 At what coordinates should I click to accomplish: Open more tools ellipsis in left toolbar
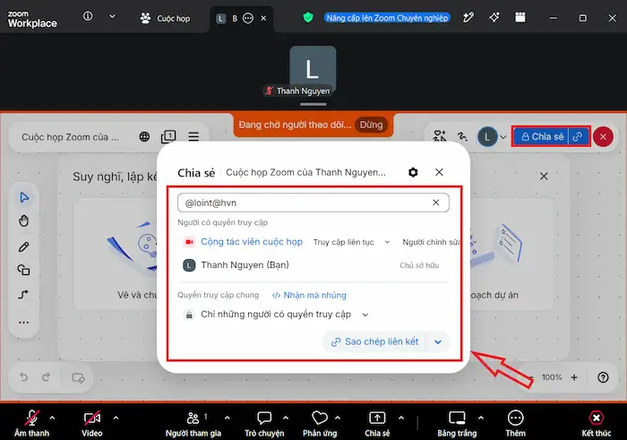tap(24, 322)
